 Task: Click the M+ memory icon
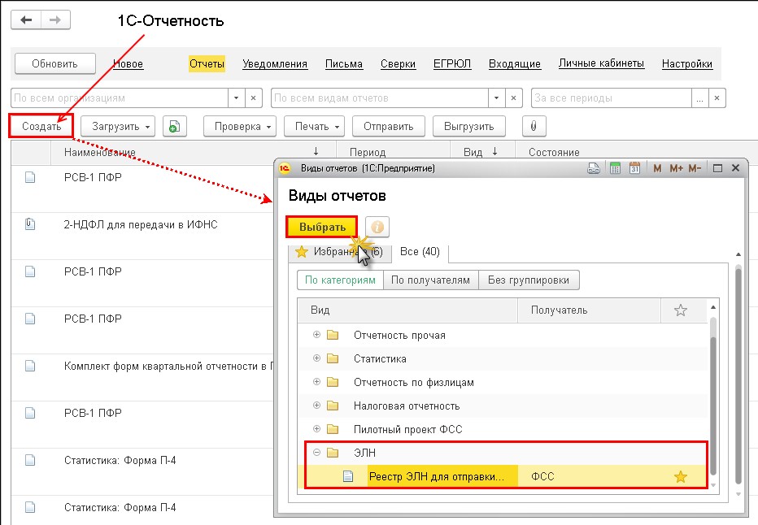(676, 168)
